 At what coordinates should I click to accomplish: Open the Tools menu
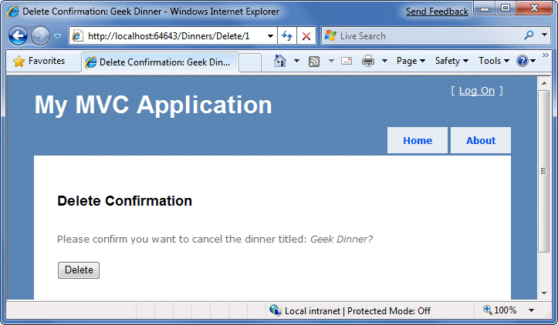494,61
